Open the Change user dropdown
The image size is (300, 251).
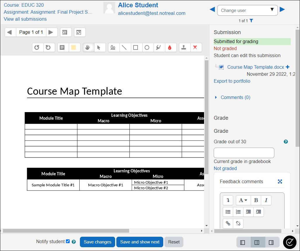pyautogui.click(x=247, y=10)
